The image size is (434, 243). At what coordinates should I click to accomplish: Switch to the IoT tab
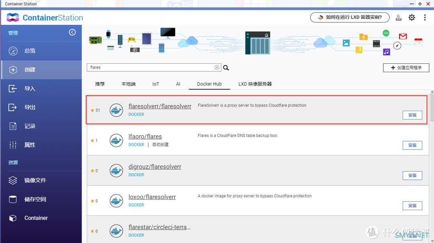pos(156,84)
